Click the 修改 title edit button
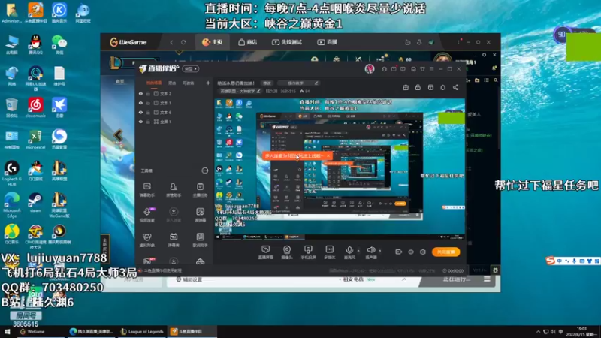The image size is (601, 338). click(x=267, y=83)
